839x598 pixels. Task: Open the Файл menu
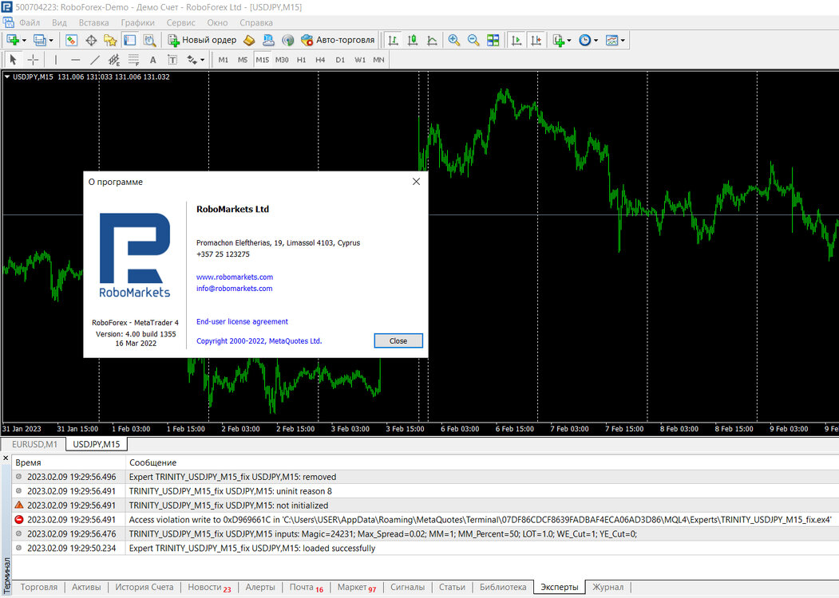pos(30,22)
